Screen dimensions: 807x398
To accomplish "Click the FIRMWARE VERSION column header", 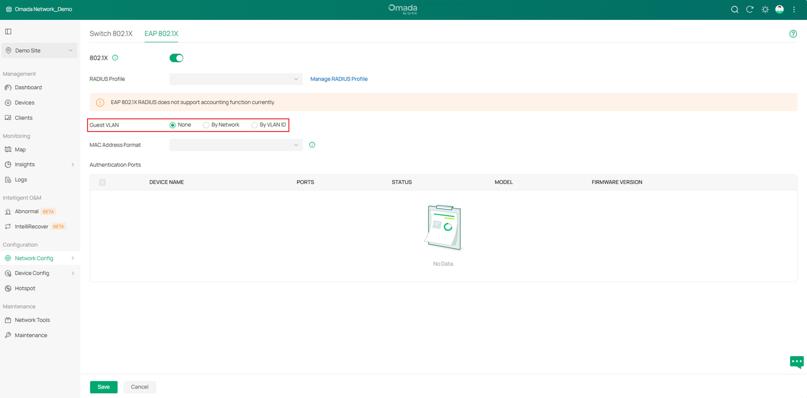I will click(616, 182).
